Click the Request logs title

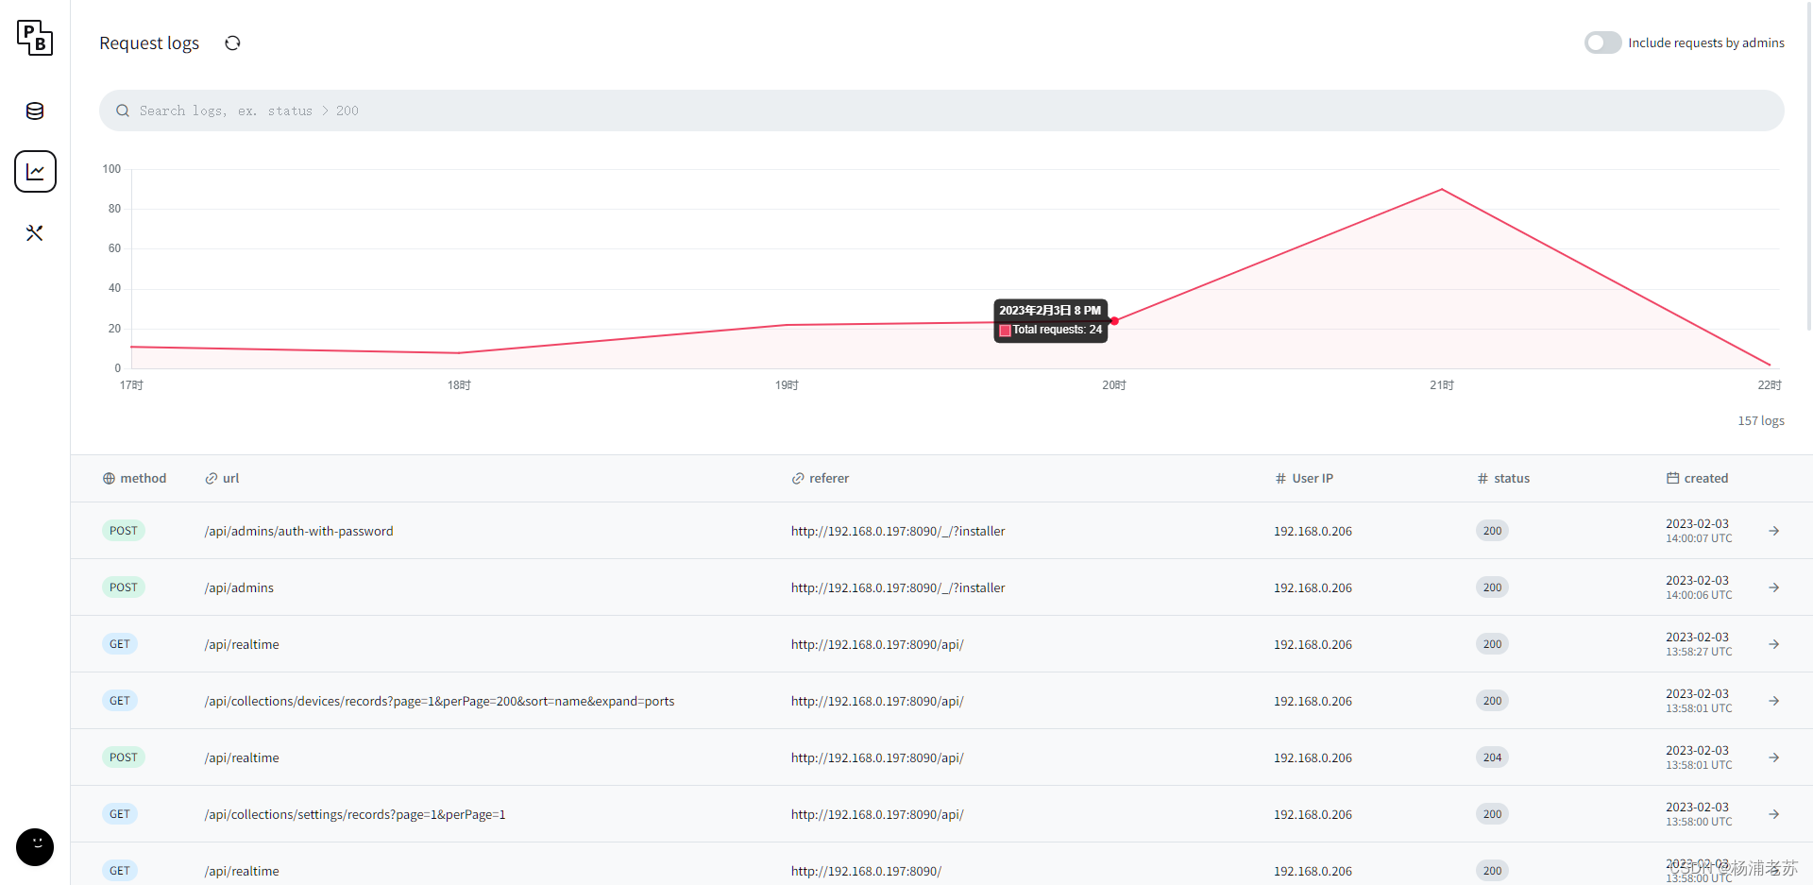[x=149, y=43]
